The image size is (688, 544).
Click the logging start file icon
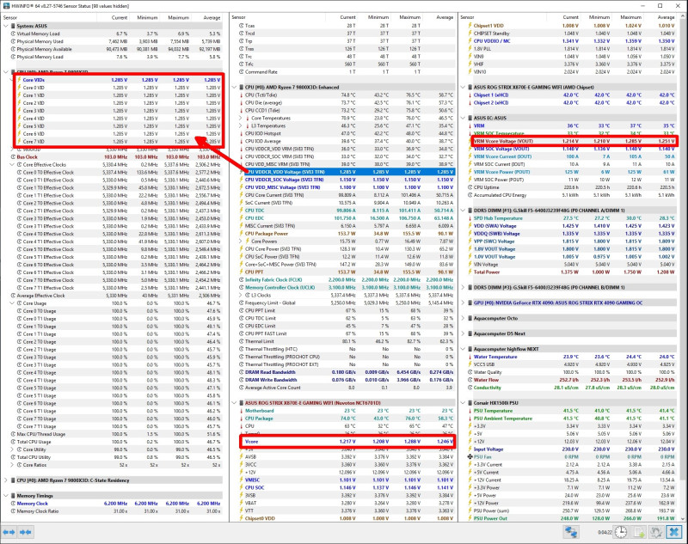click(638, 532)
